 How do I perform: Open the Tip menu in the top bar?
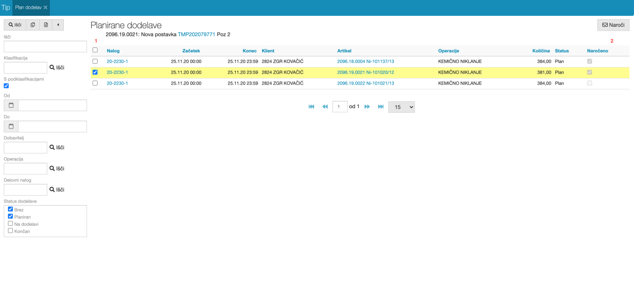tap(6, 8)
